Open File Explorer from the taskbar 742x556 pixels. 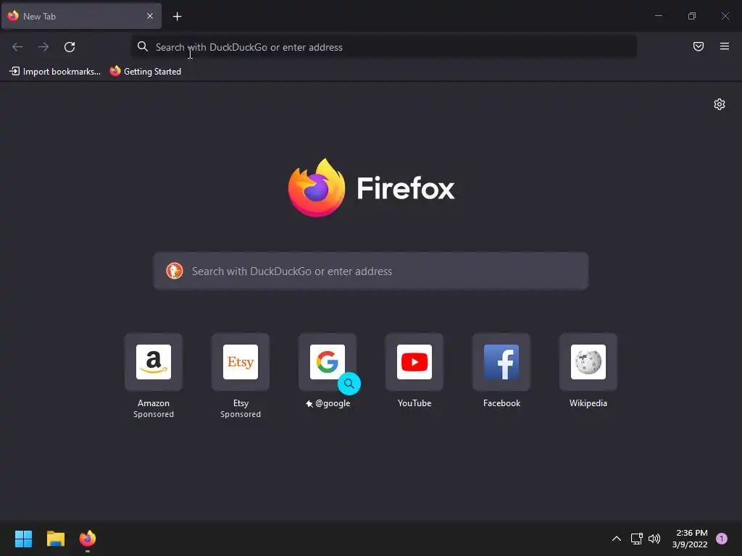[55, 539]
